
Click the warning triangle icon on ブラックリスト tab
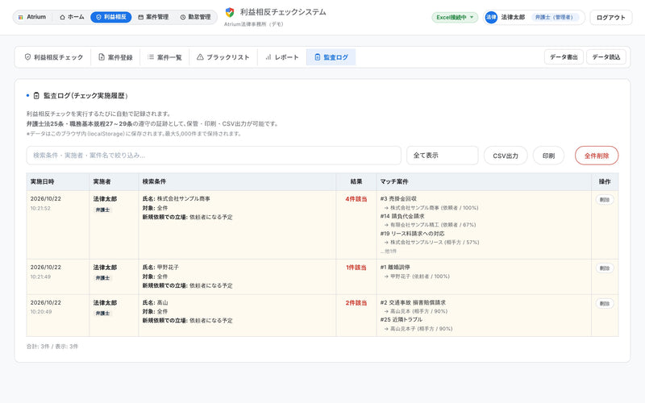click(200, 57)
